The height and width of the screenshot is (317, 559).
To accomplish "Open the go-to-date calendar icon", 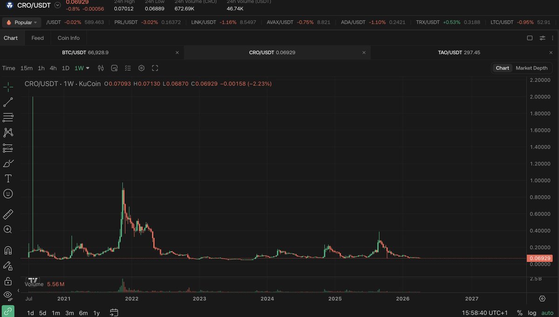I will coord(114,313).
